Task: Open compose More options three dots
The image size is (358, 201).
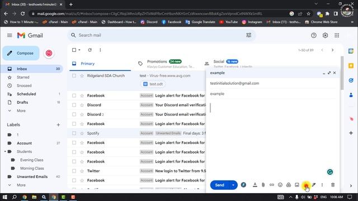Action: [322, 185]
